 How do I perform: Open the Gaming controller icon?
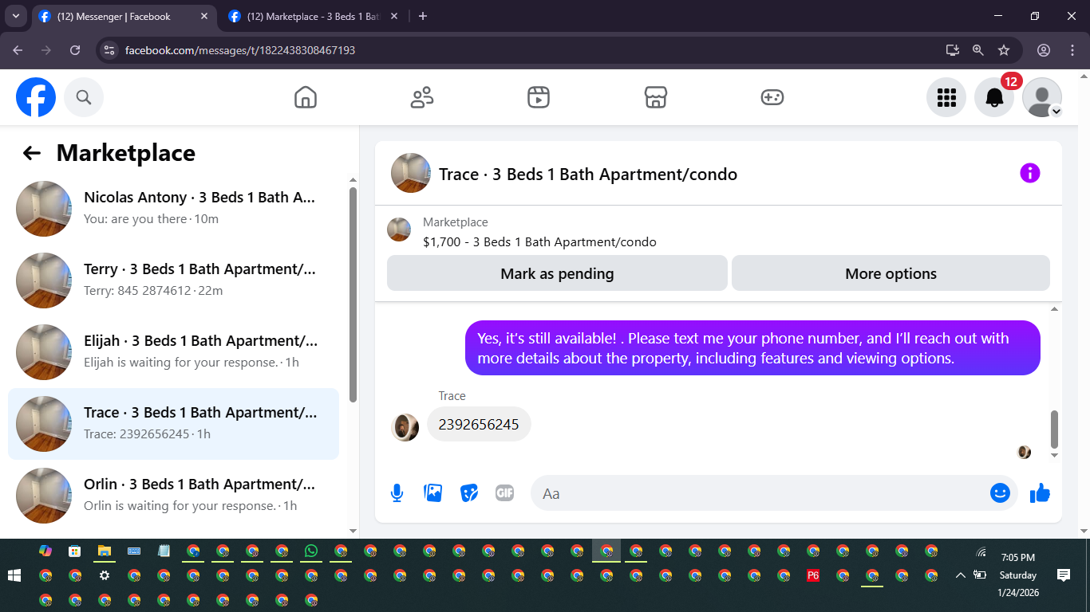[x=772, y=97]
